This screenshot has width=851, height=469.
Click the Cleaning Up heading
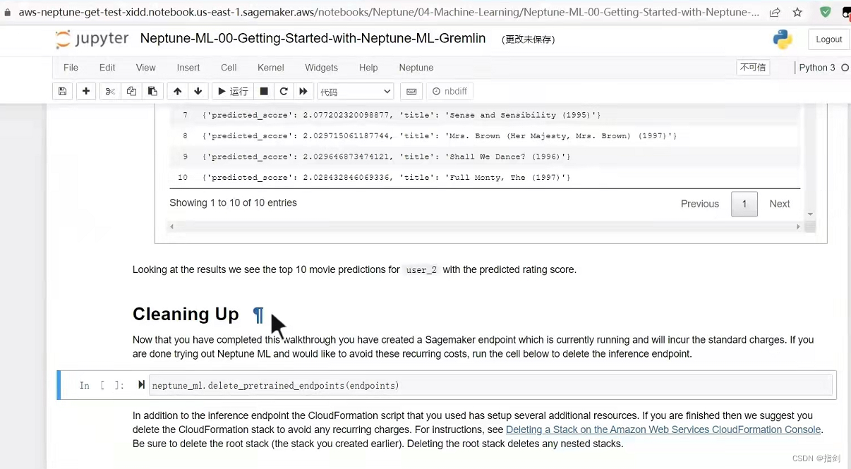click(x=186, y=315)
